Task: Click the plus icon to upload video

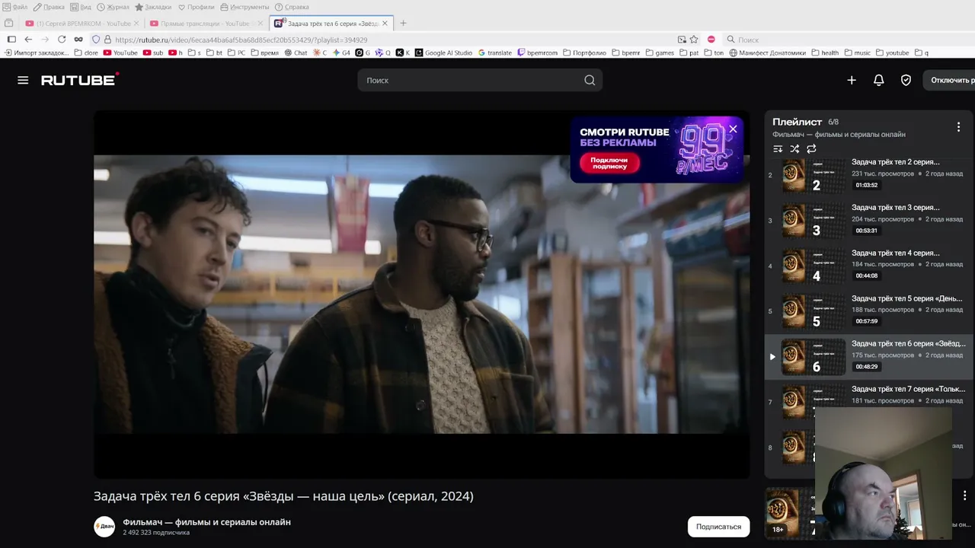Action: pos(852,80)
